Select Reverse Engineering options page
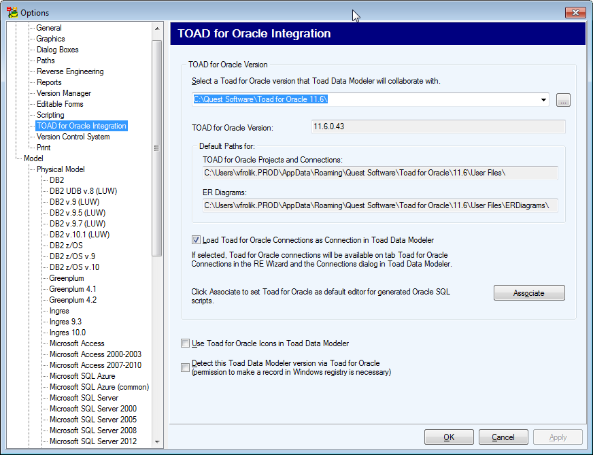The height and width of the screenshot is (455, 593). [70, 71]
